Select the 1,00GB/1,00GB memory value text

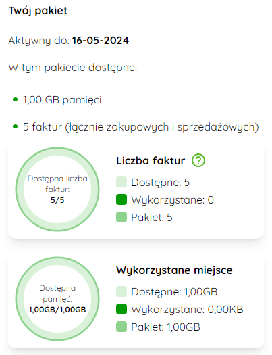click(57, 310)
